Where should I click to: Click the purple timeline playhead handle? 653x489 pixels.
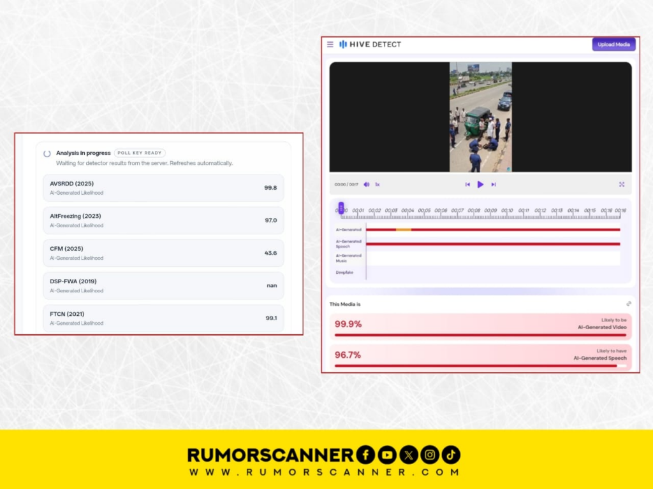click(341, 208)
